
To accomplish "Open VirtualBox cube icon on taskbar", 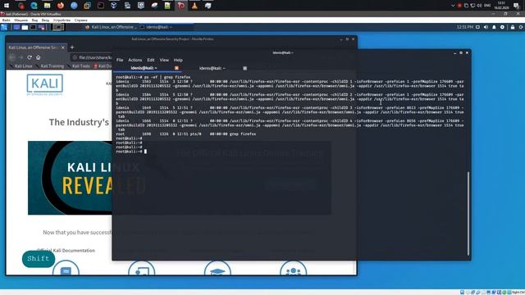I will (114, 6).
